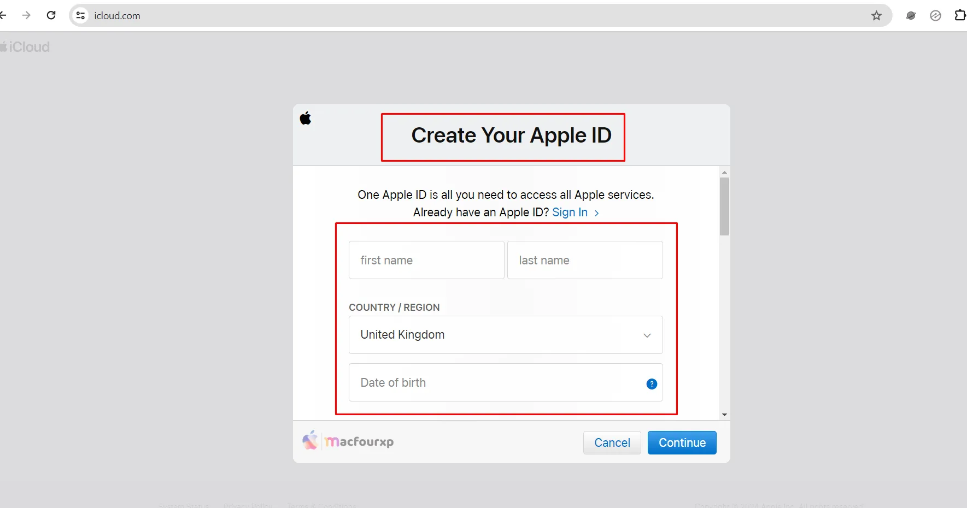
Task: Click the circular slashed extension icon
Action: tap(935, 15)
